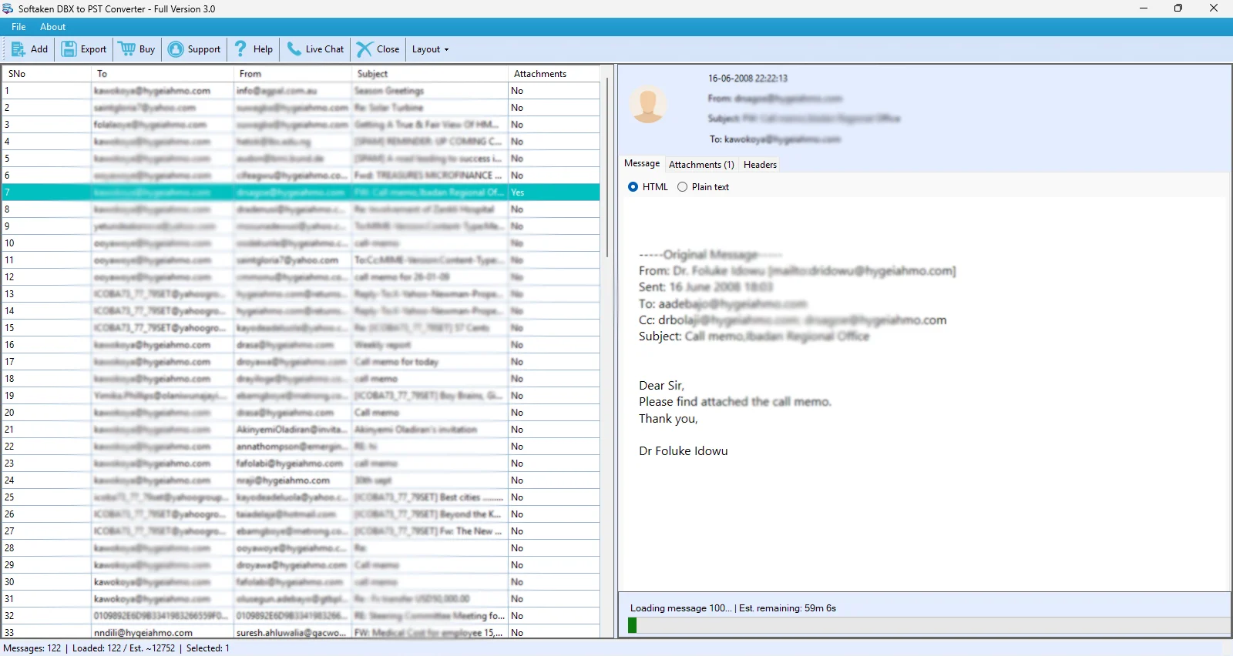Select message row with SNo 20
Viewport: 1233px width, 656px height.
click(x=301, y=413)
